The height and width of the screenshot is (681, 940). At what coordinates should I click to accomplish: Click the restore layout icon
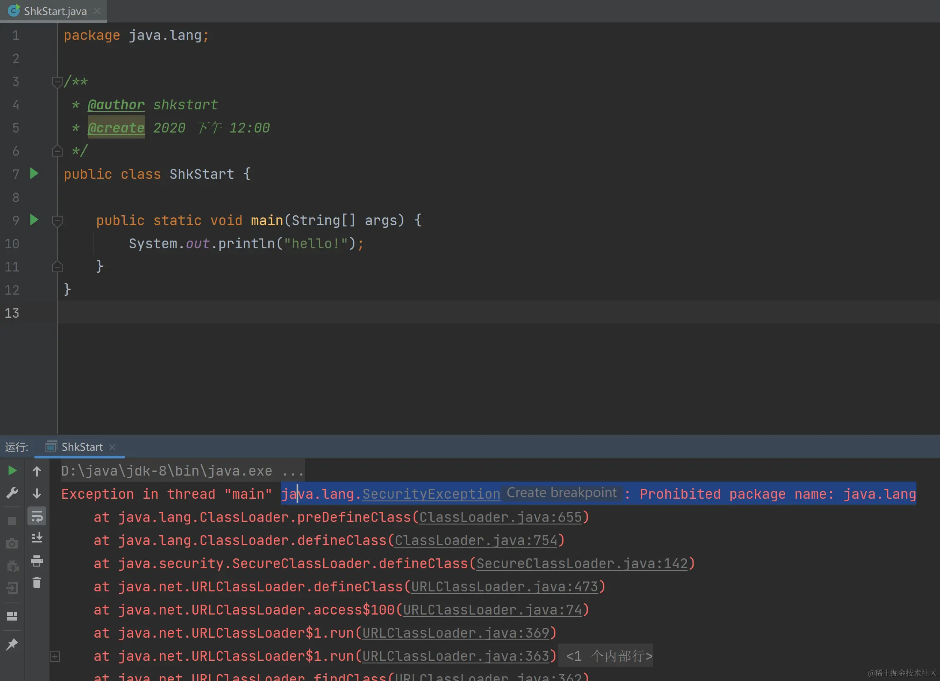coord(12,616)
